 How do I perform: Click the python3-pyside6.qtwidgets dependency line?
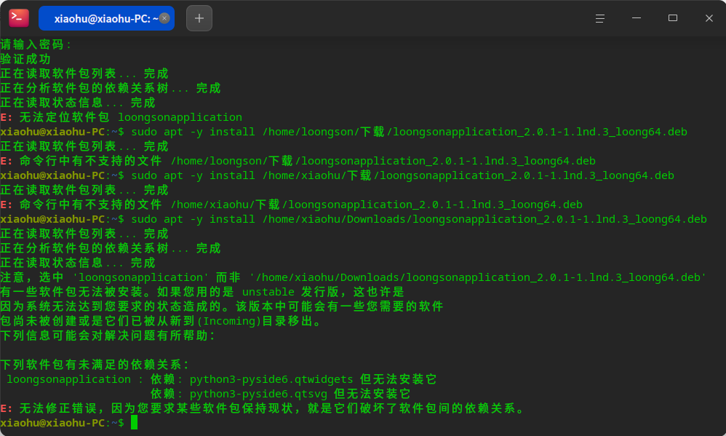click(221, 379)
